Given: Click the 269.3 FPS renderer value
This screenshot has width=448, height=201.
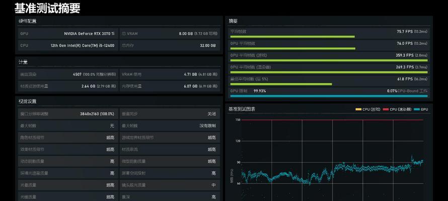Looking at the screenshot, I should click(405, 67).
